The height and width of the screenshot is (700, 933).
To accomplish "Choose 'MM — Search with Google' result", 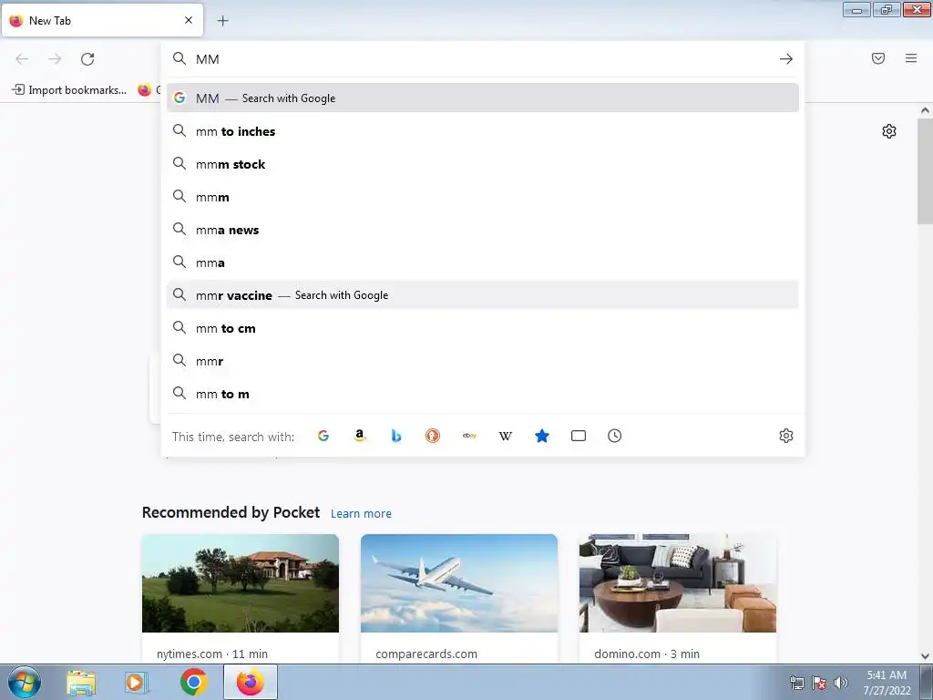I will [483, 98].
